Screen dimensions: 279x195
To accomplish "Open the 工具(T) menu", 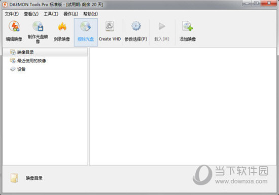I will [x=51, y=14].
